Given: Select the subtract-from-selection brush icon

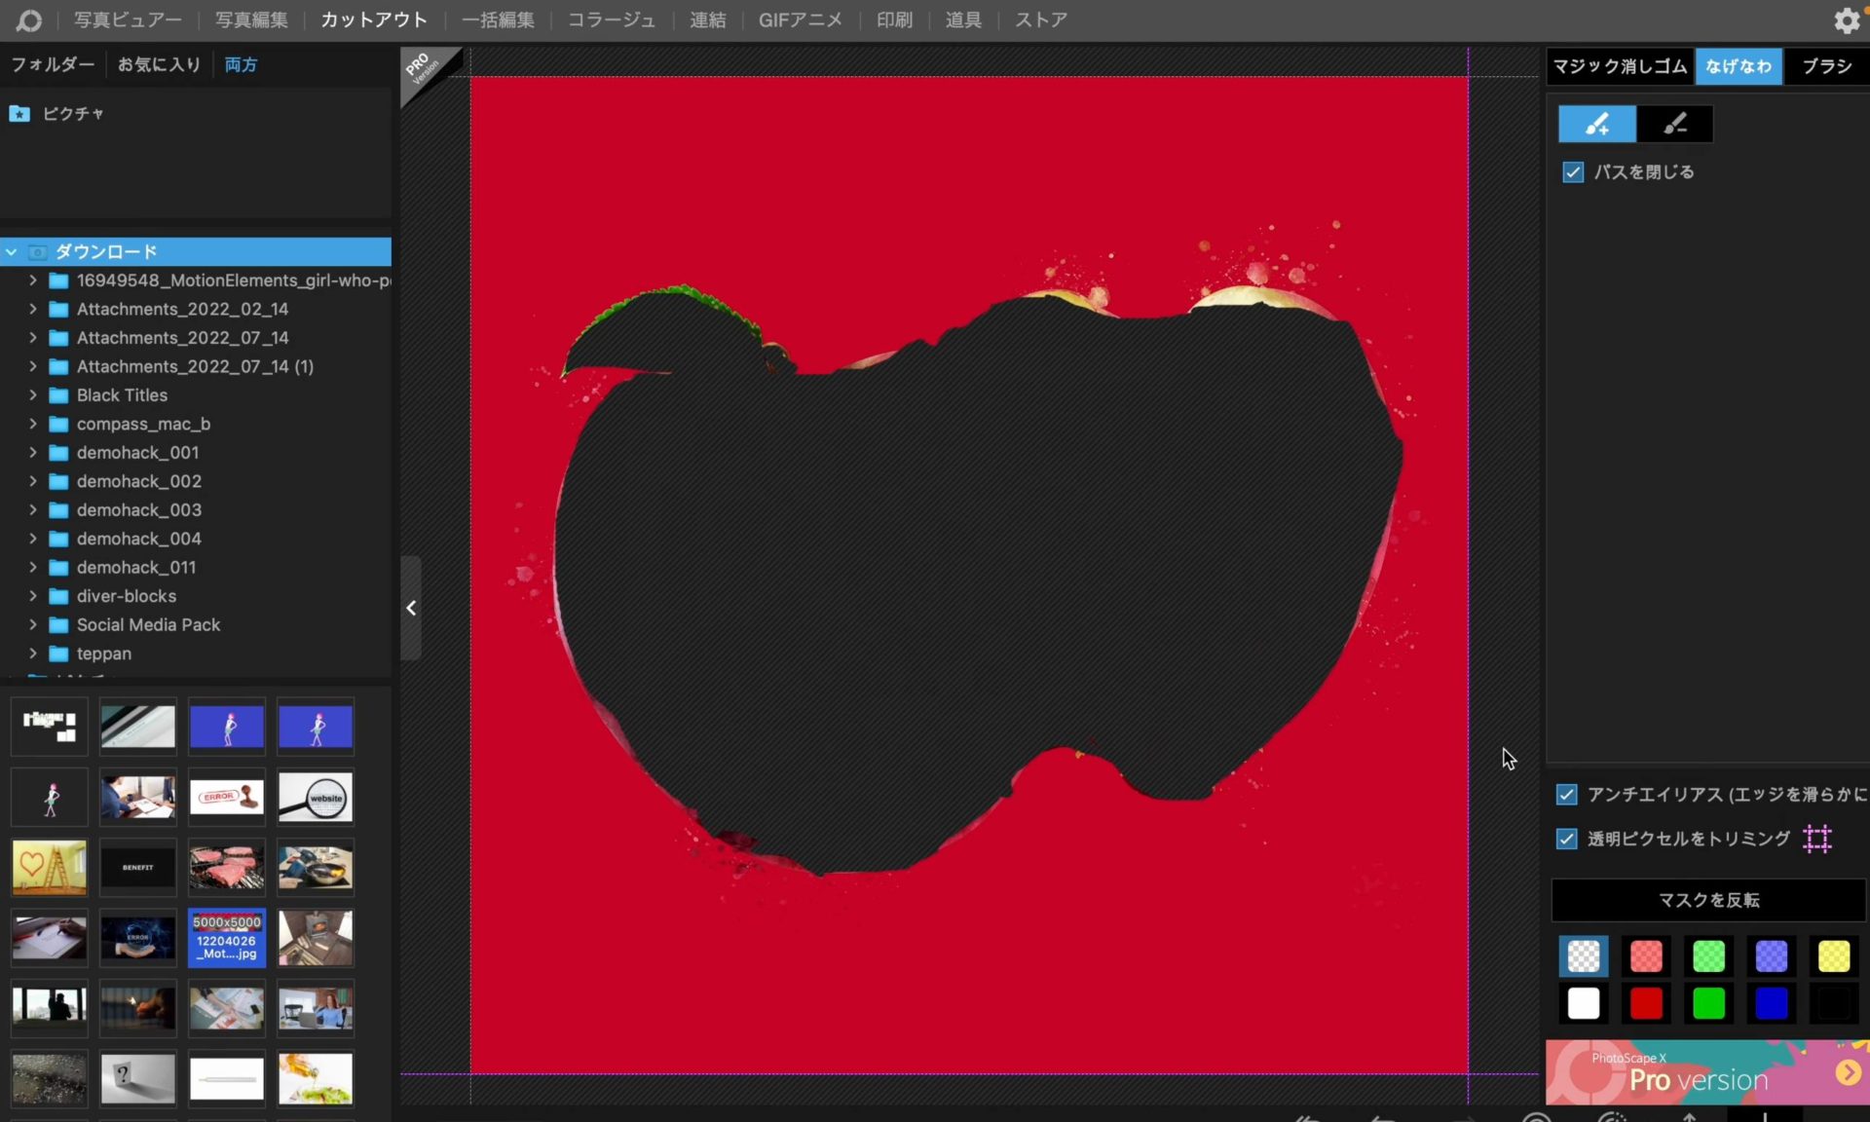Looking at the screenshot, I should pos(1674,124).
